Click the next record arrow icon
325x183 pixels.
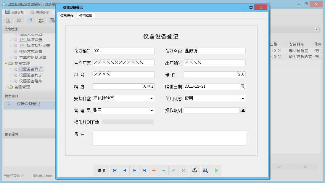point(134,170)
